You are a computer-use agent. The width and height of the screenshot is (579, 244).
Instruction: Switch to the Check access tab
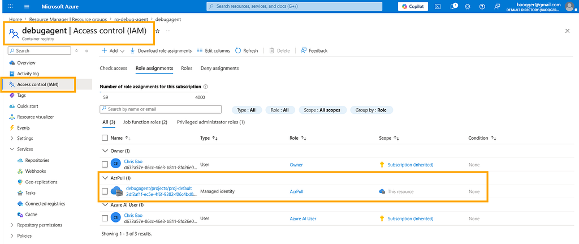(113, 68)
